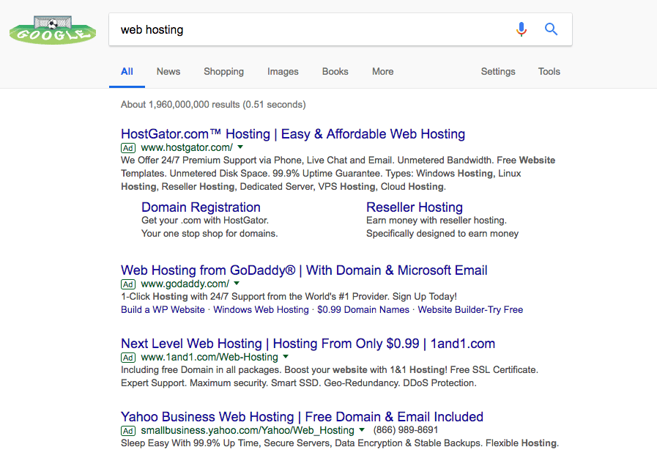657x458 pixels.
Task: Click the magnifying glass search button
Action: (552, 29)
